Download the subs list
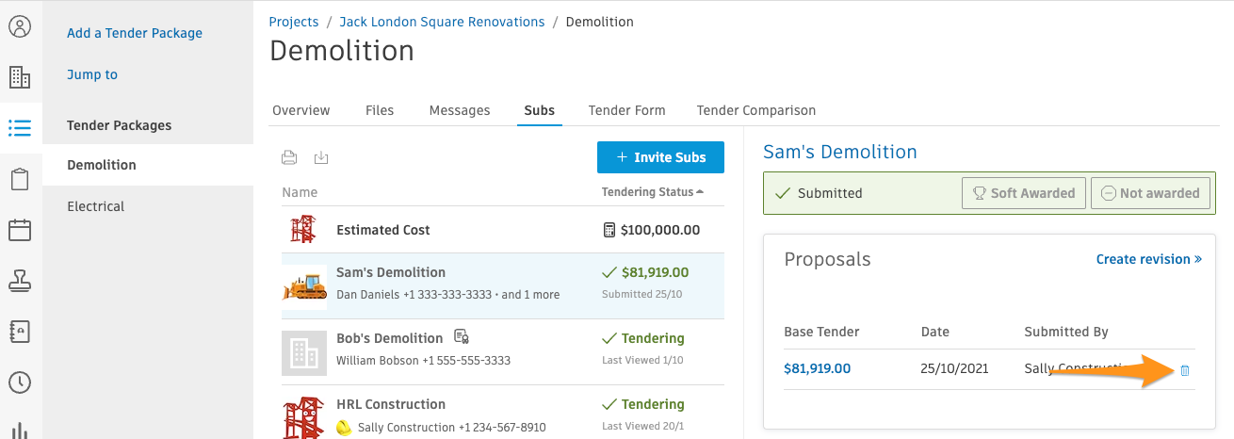 (x=321, y=157)
